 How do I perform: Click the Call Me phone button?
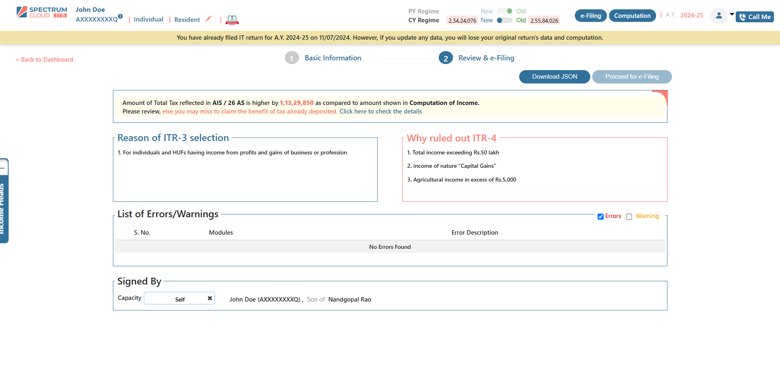click(754, 17)
